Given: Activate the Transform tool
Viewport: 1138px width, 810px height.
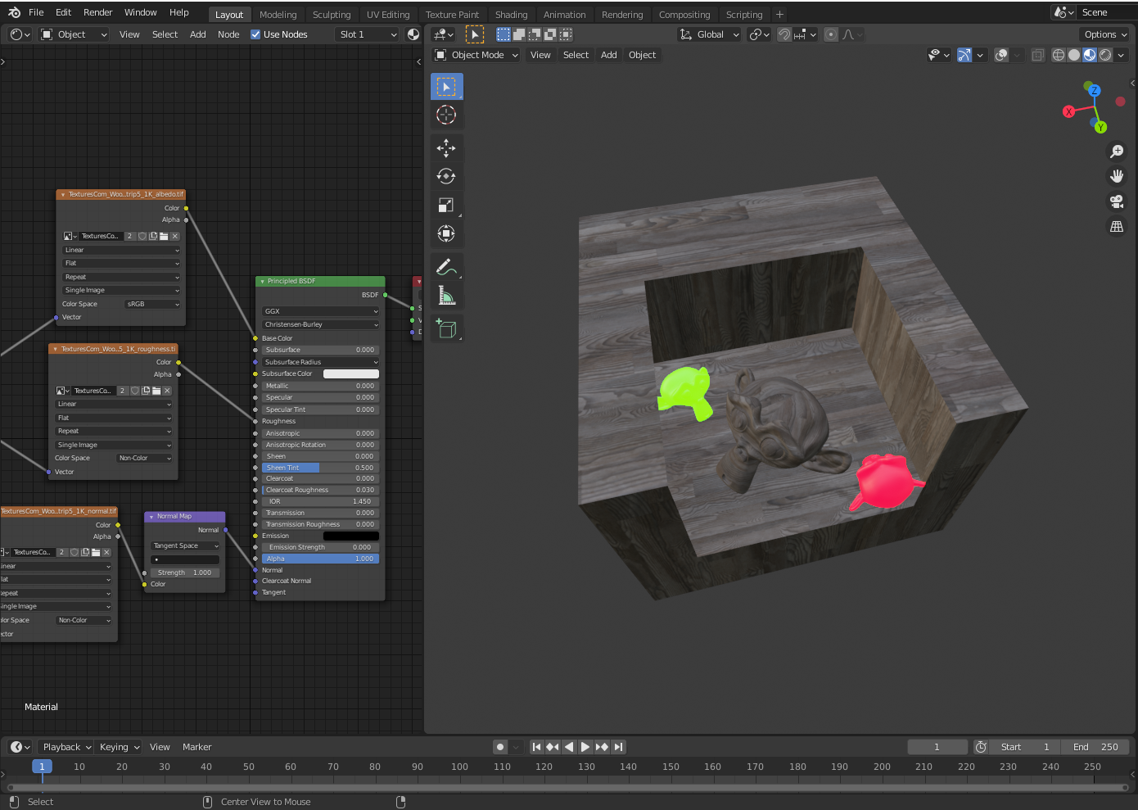Looking at the screenshot, I should [446, 233].
